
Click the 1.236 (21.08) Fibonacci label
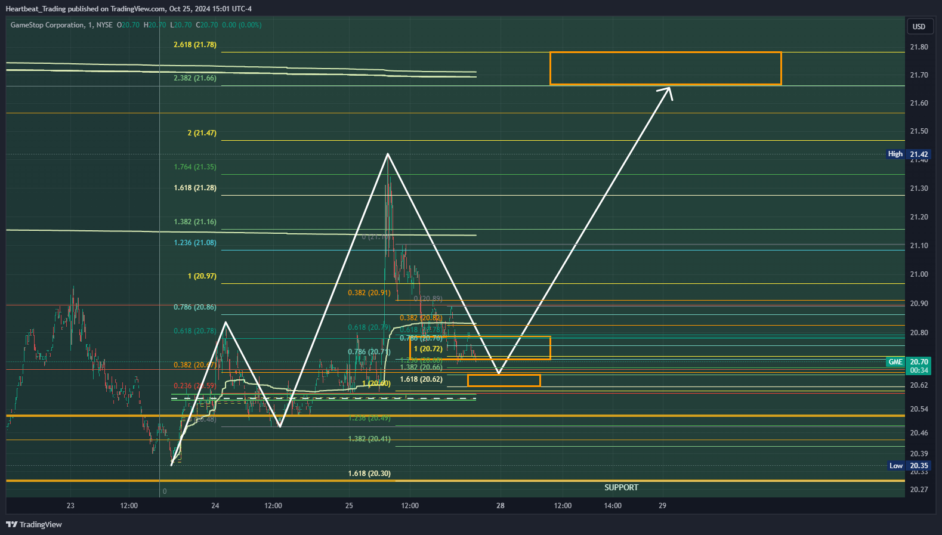pyautogui.click(x=195, y=243)
